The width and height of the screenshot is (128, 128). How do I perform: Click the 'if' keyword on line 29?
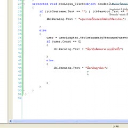coord(41,12)
